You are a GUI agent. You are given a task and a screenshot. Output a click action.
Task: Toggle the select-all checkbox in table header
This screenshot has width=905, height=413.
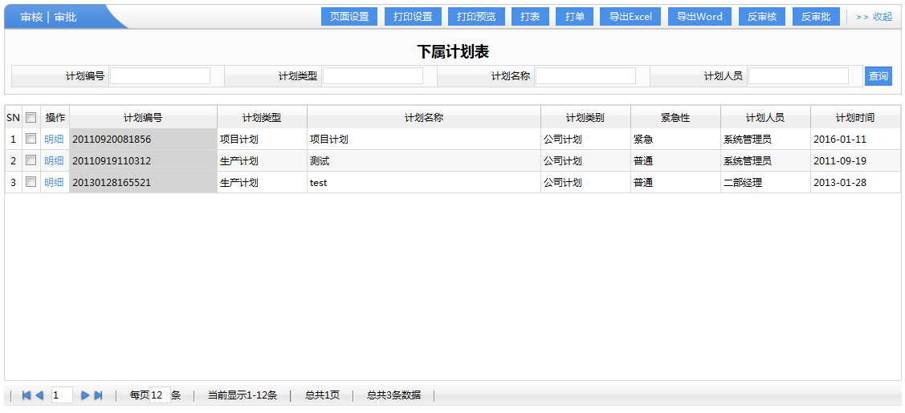[x=31, y=117]
